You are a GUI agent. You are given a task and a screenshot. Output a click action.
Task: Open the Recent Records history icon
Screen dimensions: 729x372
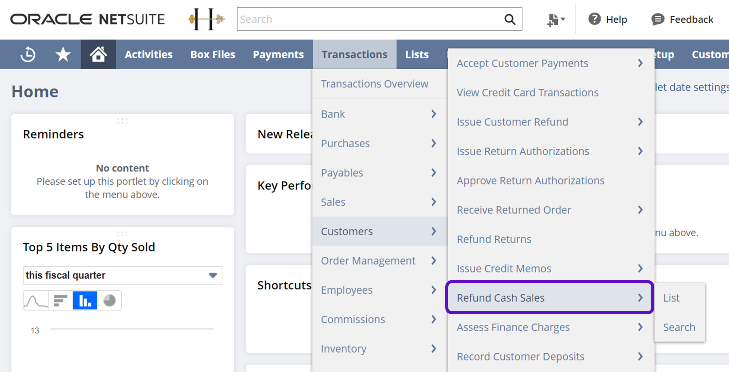(28, 54)
